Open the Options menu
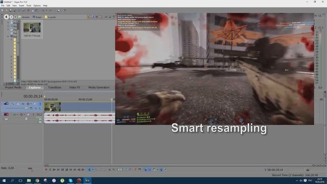Viewport: 327px width, 184px height. (x=37, y=6)
